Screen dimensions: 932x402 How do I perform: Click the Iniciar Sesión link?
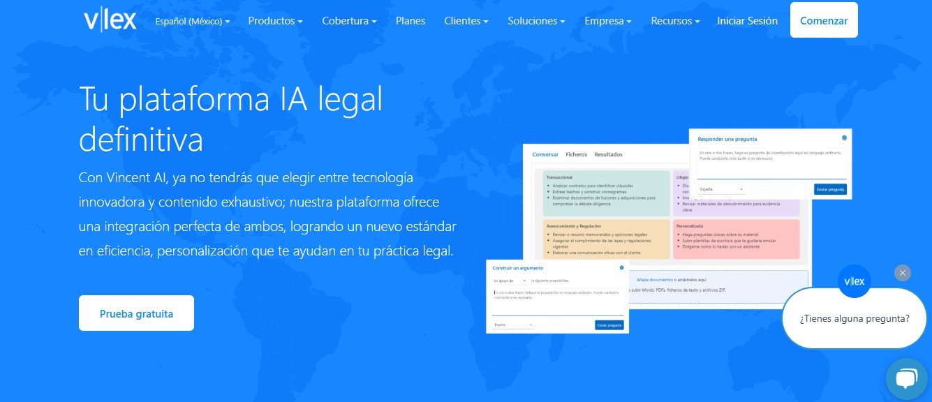(747, 21)
